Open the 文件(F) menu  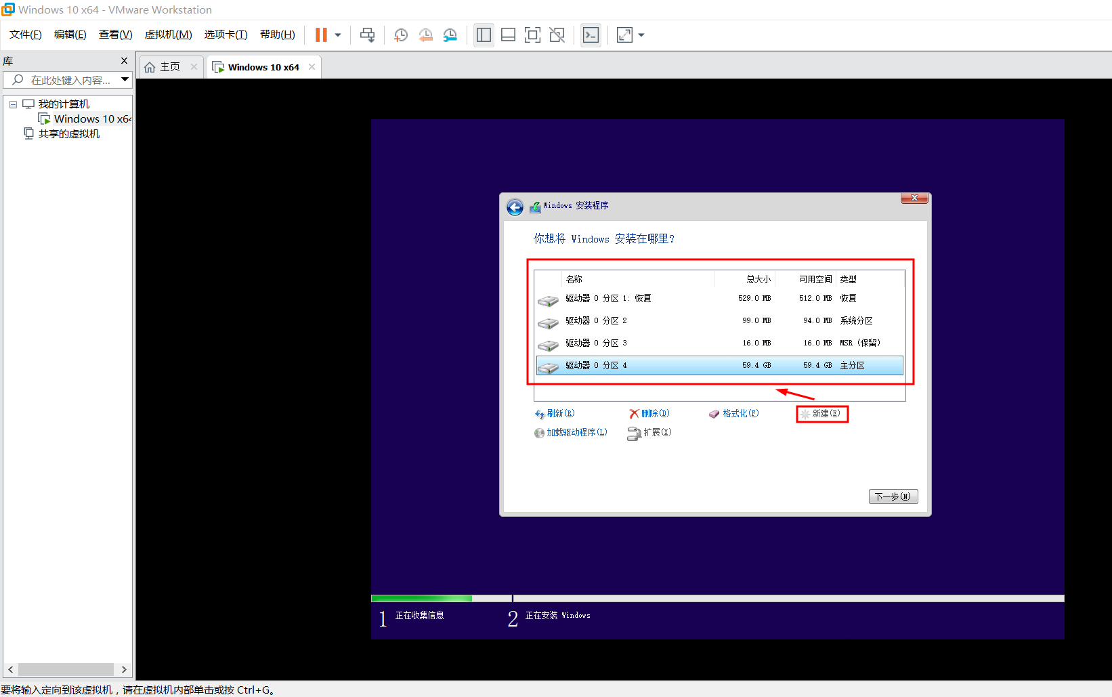[x=26, y=35]
